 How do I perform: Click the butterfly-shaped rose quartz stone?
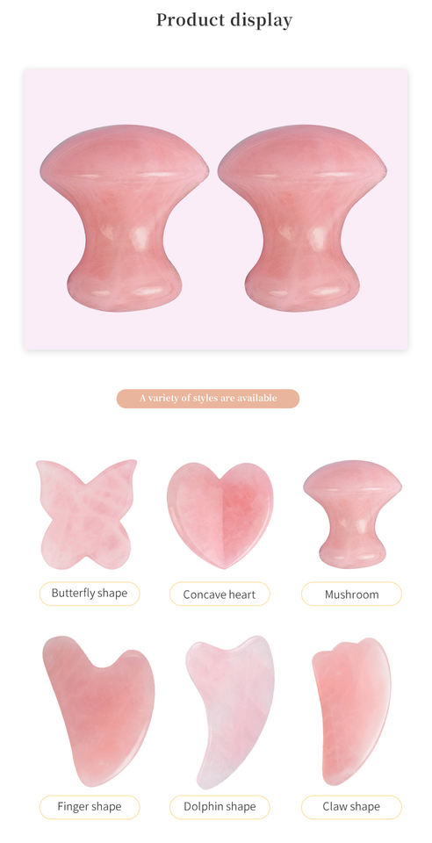(x=87, y=515)
